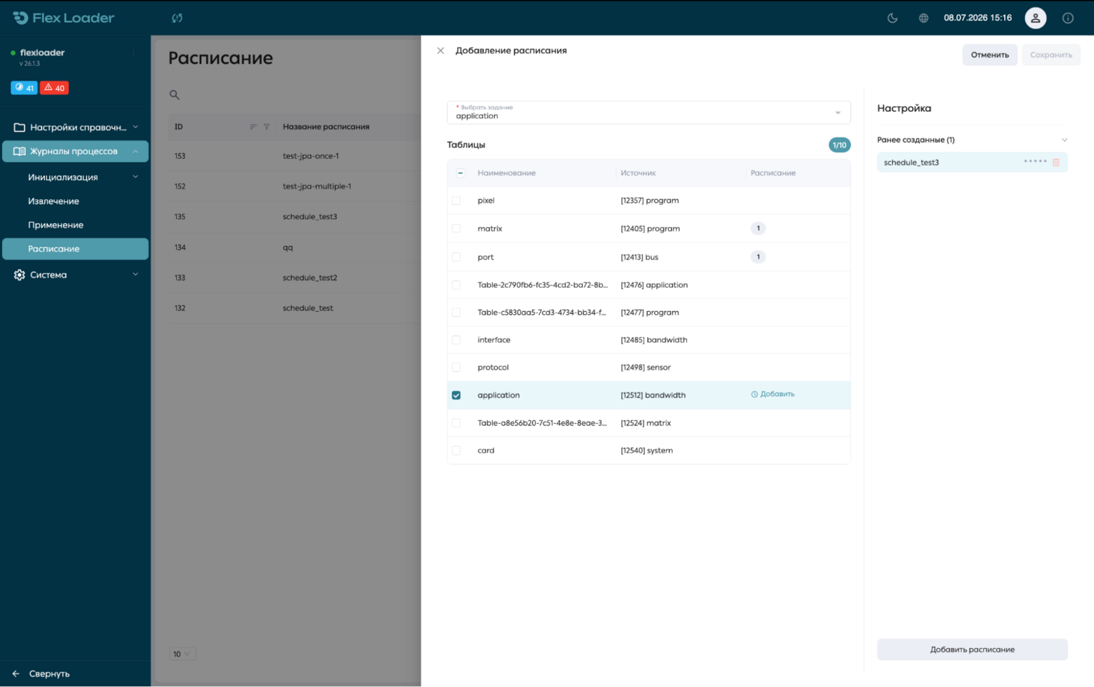Sort the ID column
Image resolution: width=1094 pixels, height=687 pixels.
(253, 127)
